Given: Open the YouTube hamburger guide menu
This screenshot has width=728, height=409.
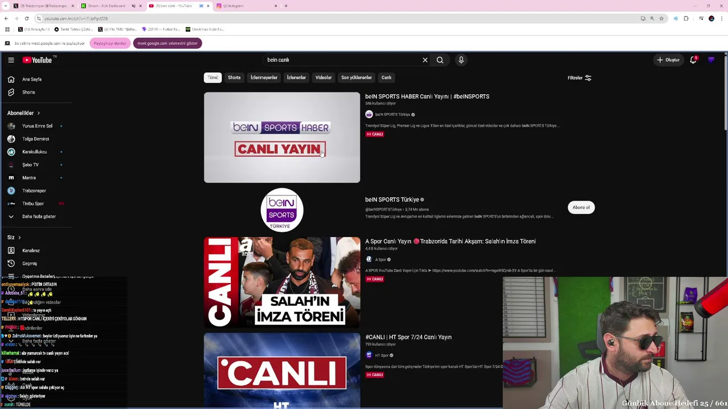Looking at the screenshot, I should click(x=11, y=60).
